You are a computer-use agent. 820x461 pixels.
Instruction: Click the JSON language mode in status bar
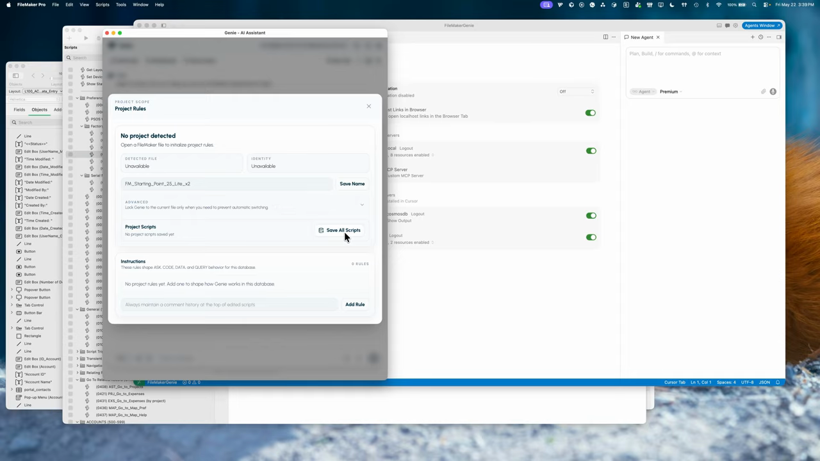point(764,382)
